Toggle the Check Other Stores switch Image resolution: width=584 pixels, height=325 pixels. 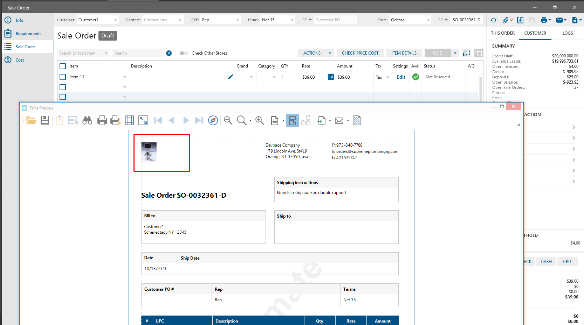pyautogui.click(x=184, y=53)
